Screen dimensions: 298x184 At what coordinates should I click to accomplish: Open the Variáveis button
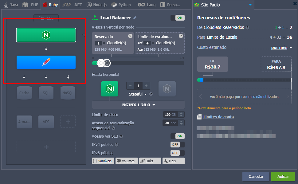tap(103, 161)
